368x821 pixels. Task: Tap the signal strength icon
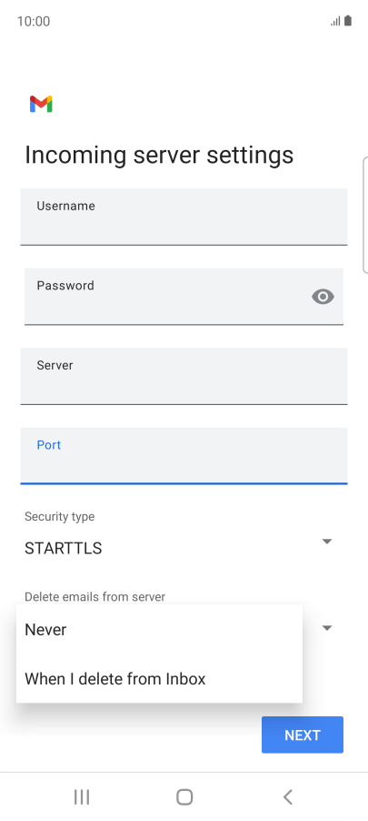(x=335, y=22)
